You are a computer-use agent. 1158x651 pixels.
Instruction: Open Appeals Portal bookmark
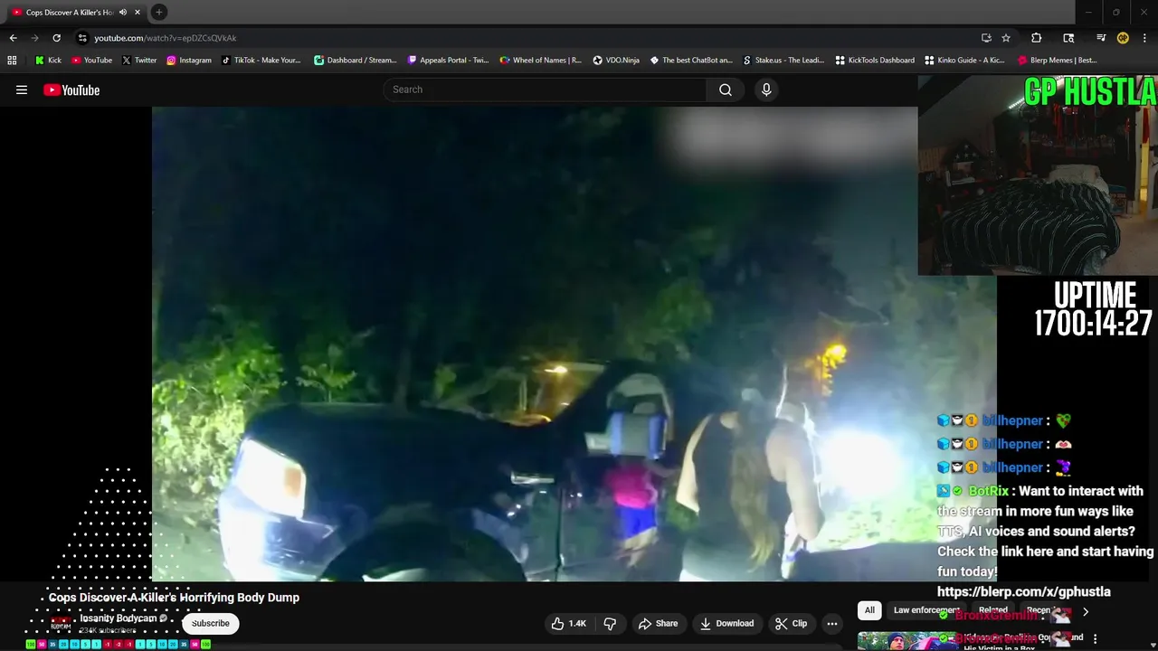click(448, 61)
